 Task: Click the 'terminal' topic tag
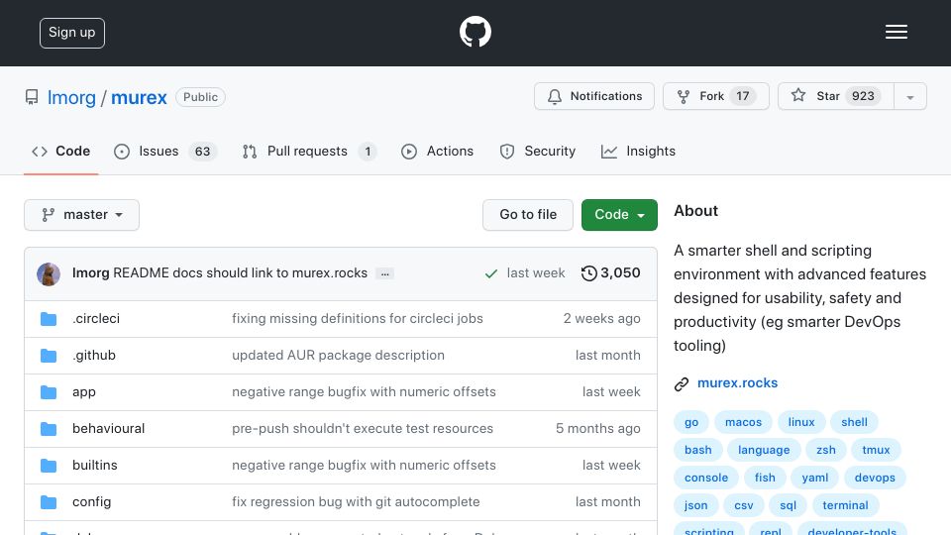coord(845,506)
